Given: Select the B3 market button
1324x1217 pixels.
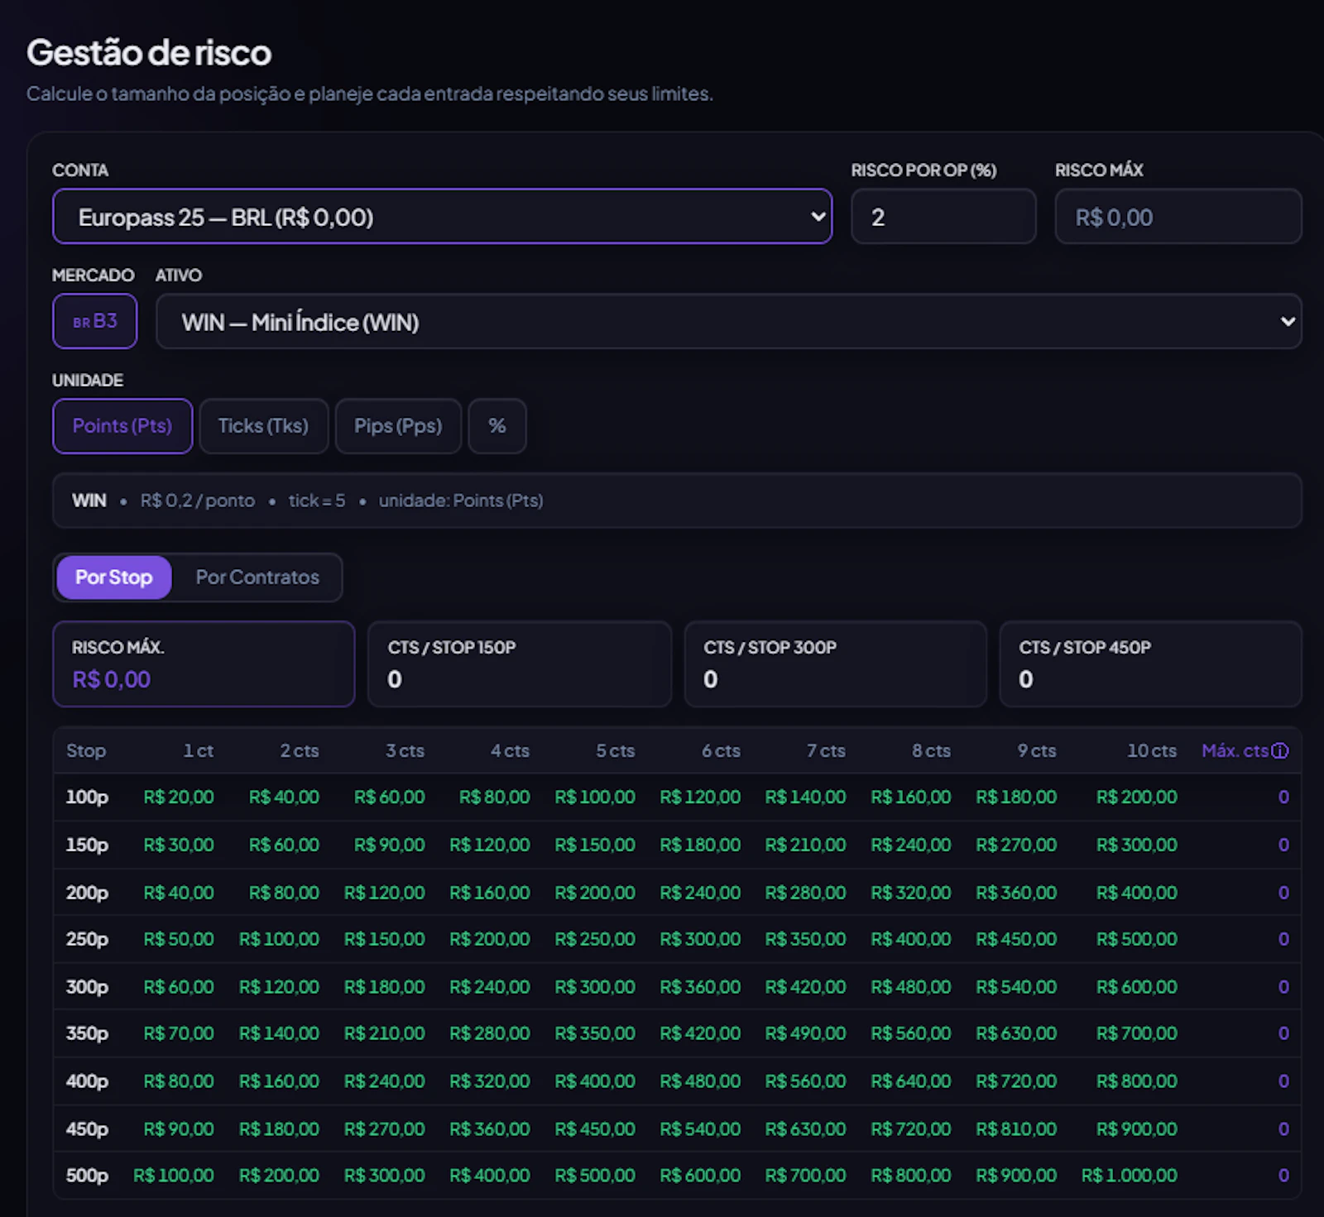Looking at the screenshot, I should click(x=95, y=321).
